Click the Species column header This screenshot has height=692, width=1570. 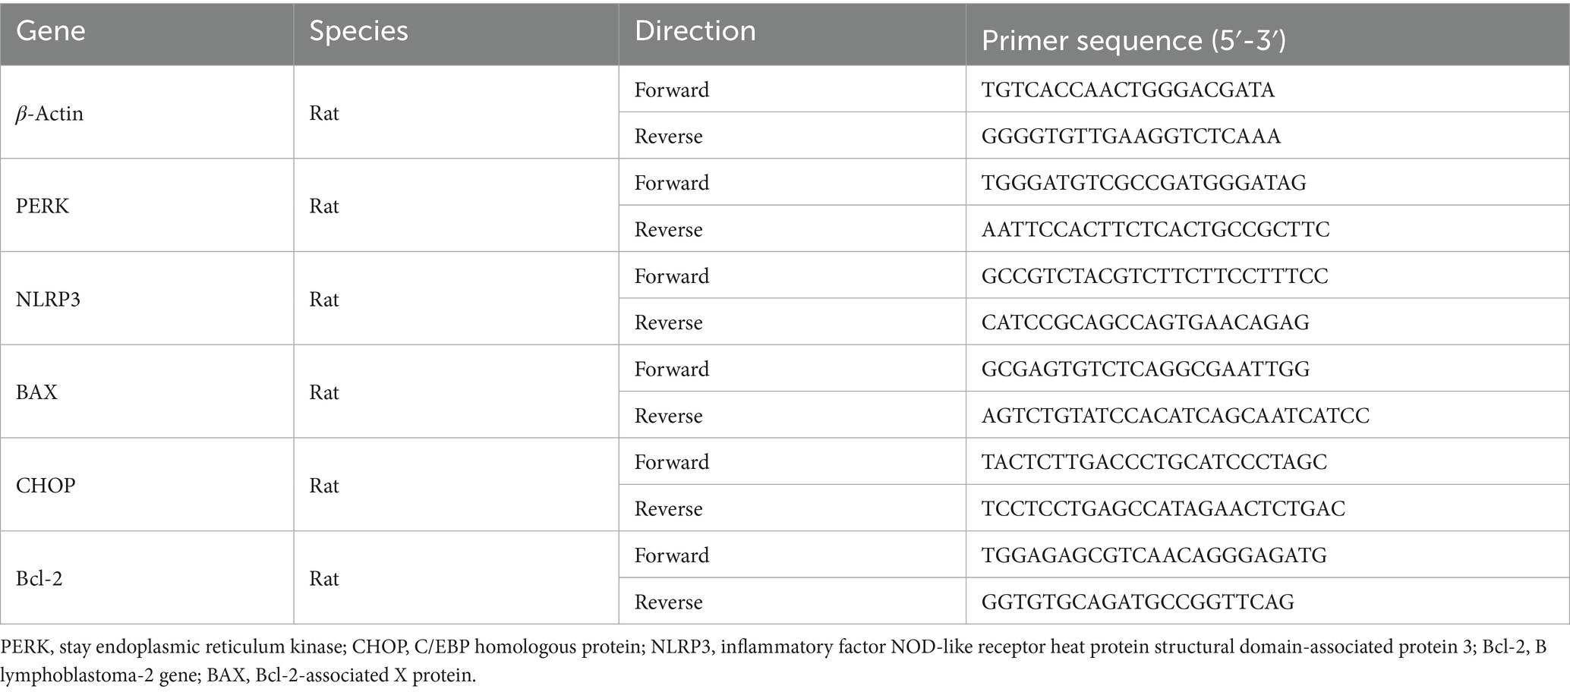click(x=358, y=31)
